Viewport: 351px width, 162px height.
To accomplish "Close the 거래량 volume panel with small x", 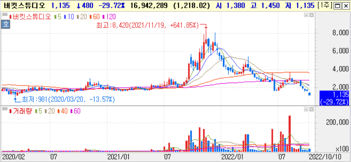I will coord(311,109).
